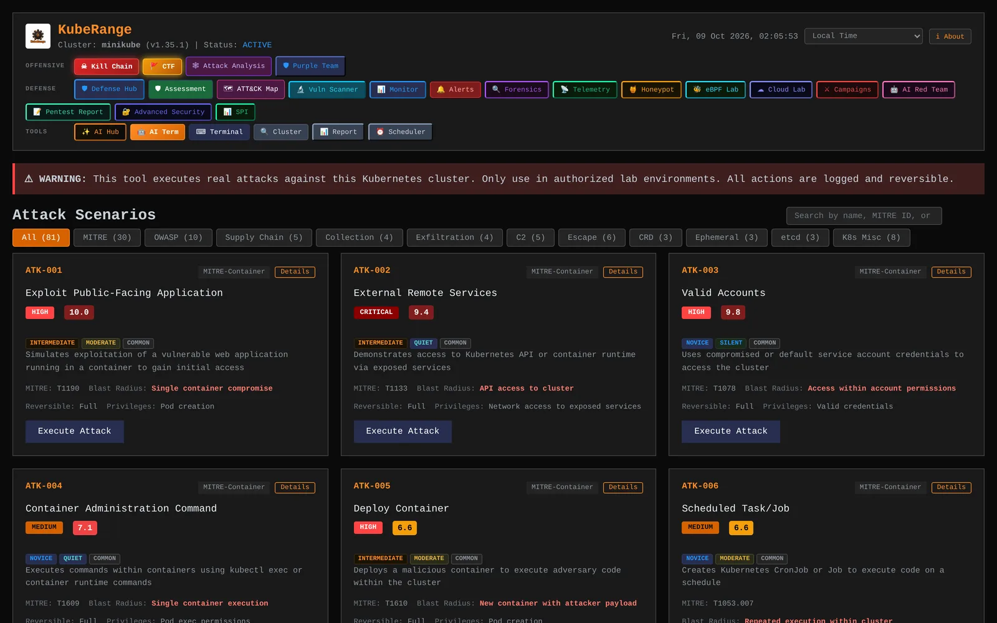Click the About button
The height and width of the screenshot is (623, 997).
(950, 37)
